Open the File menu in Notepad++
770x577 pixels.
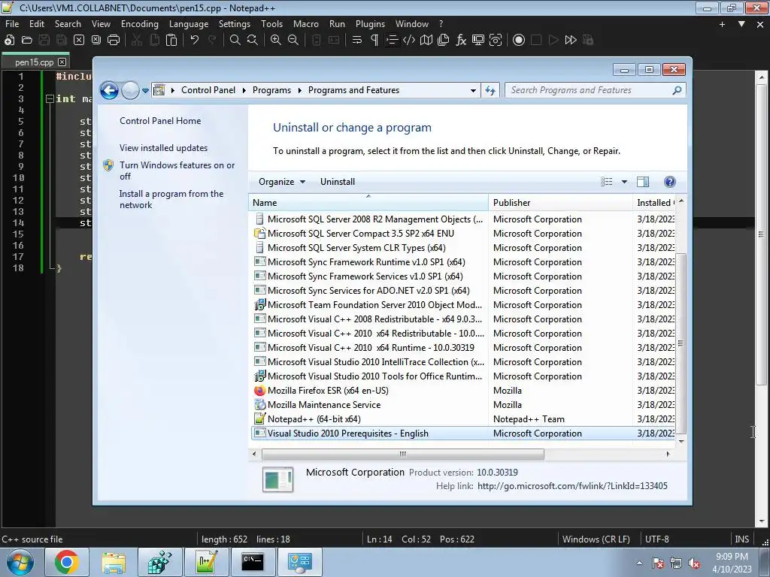click(x=12, y=23)
